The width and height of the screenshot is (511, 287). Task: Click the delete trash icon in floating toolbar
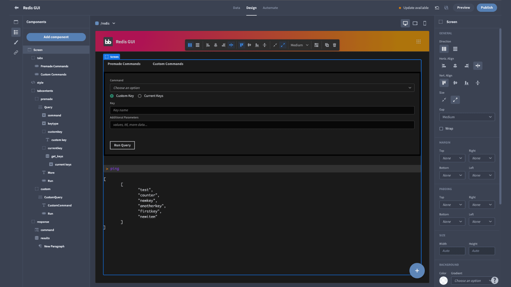(334, 45)
